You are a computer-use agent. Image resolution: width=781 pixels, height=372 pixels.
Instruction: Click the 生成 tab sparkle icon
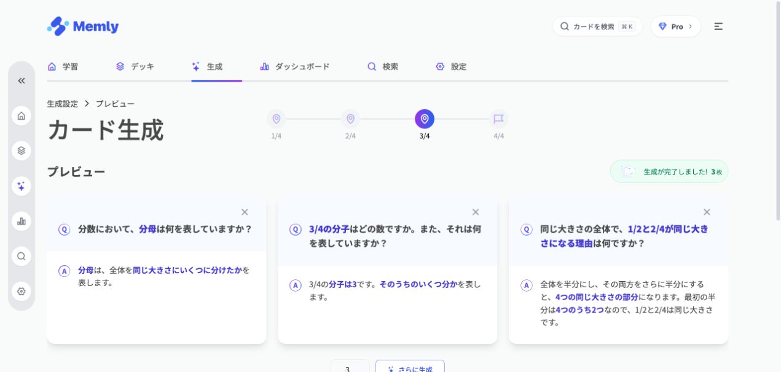click(196, 66)
